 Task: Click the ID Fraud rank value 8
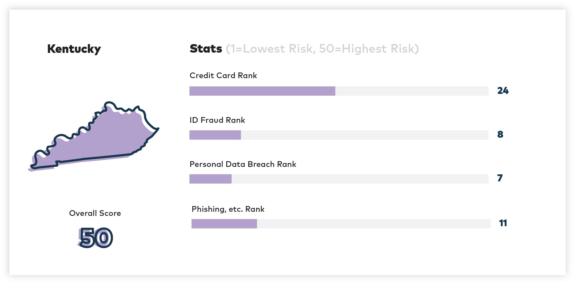500,134
